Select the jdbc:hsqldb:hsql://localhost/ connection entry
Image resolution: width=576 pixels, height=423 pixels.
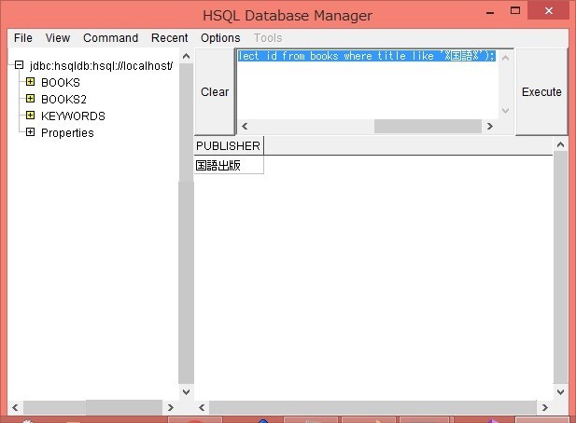pos(101,65)
